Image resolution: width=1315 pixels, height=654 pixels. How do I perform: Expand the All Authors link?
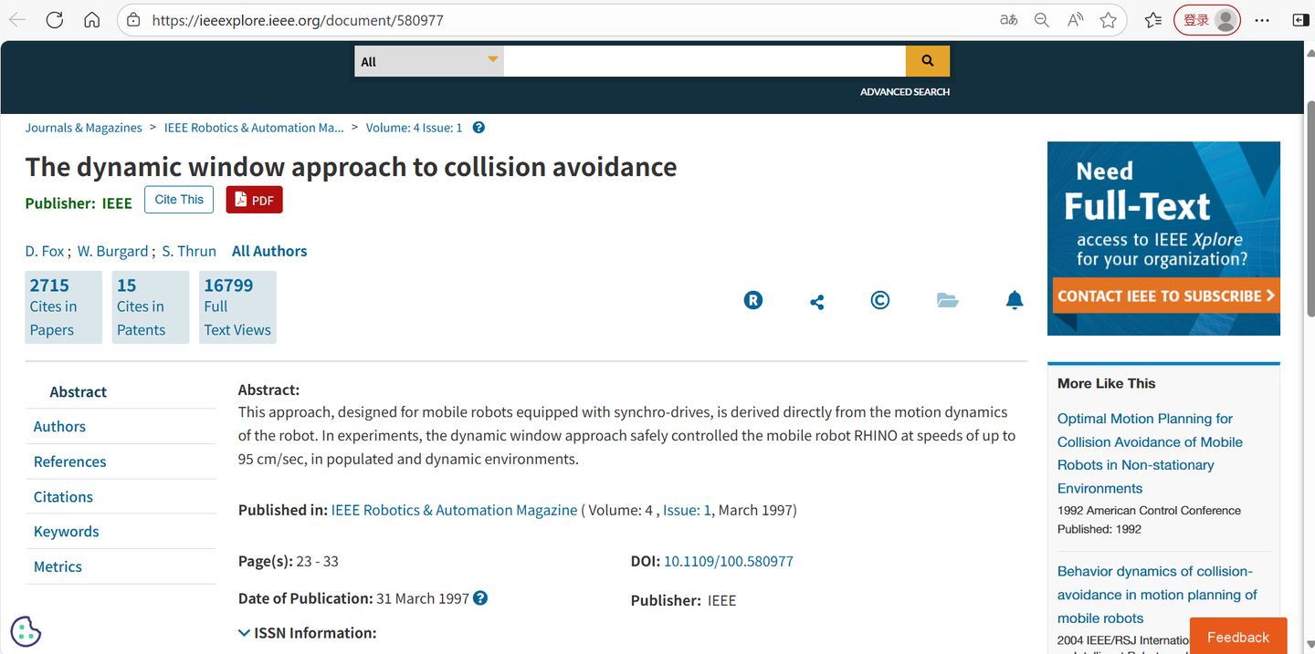pyautogui.click(x=269, y=251)
